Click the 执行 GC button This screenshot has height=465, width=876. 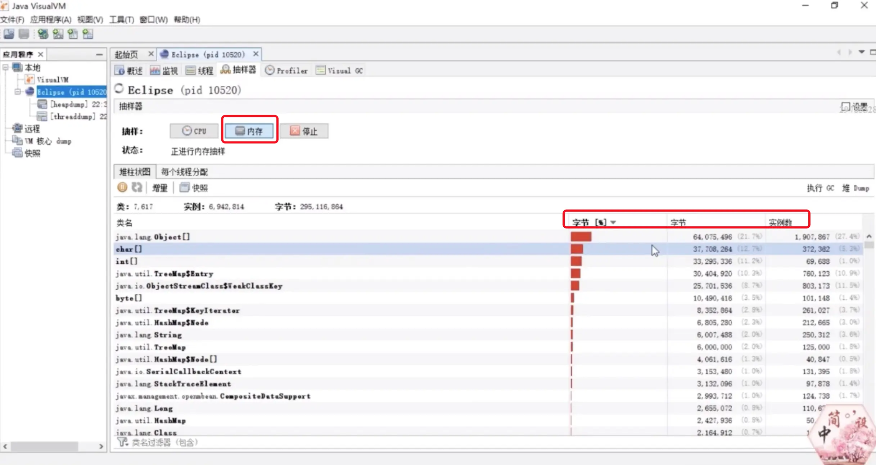click(820, 188)
